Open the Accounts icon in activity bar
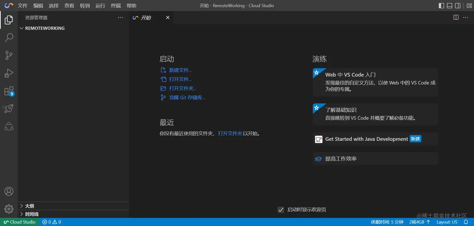The height and width of the screenshot is (226, 474). (9, 191)
